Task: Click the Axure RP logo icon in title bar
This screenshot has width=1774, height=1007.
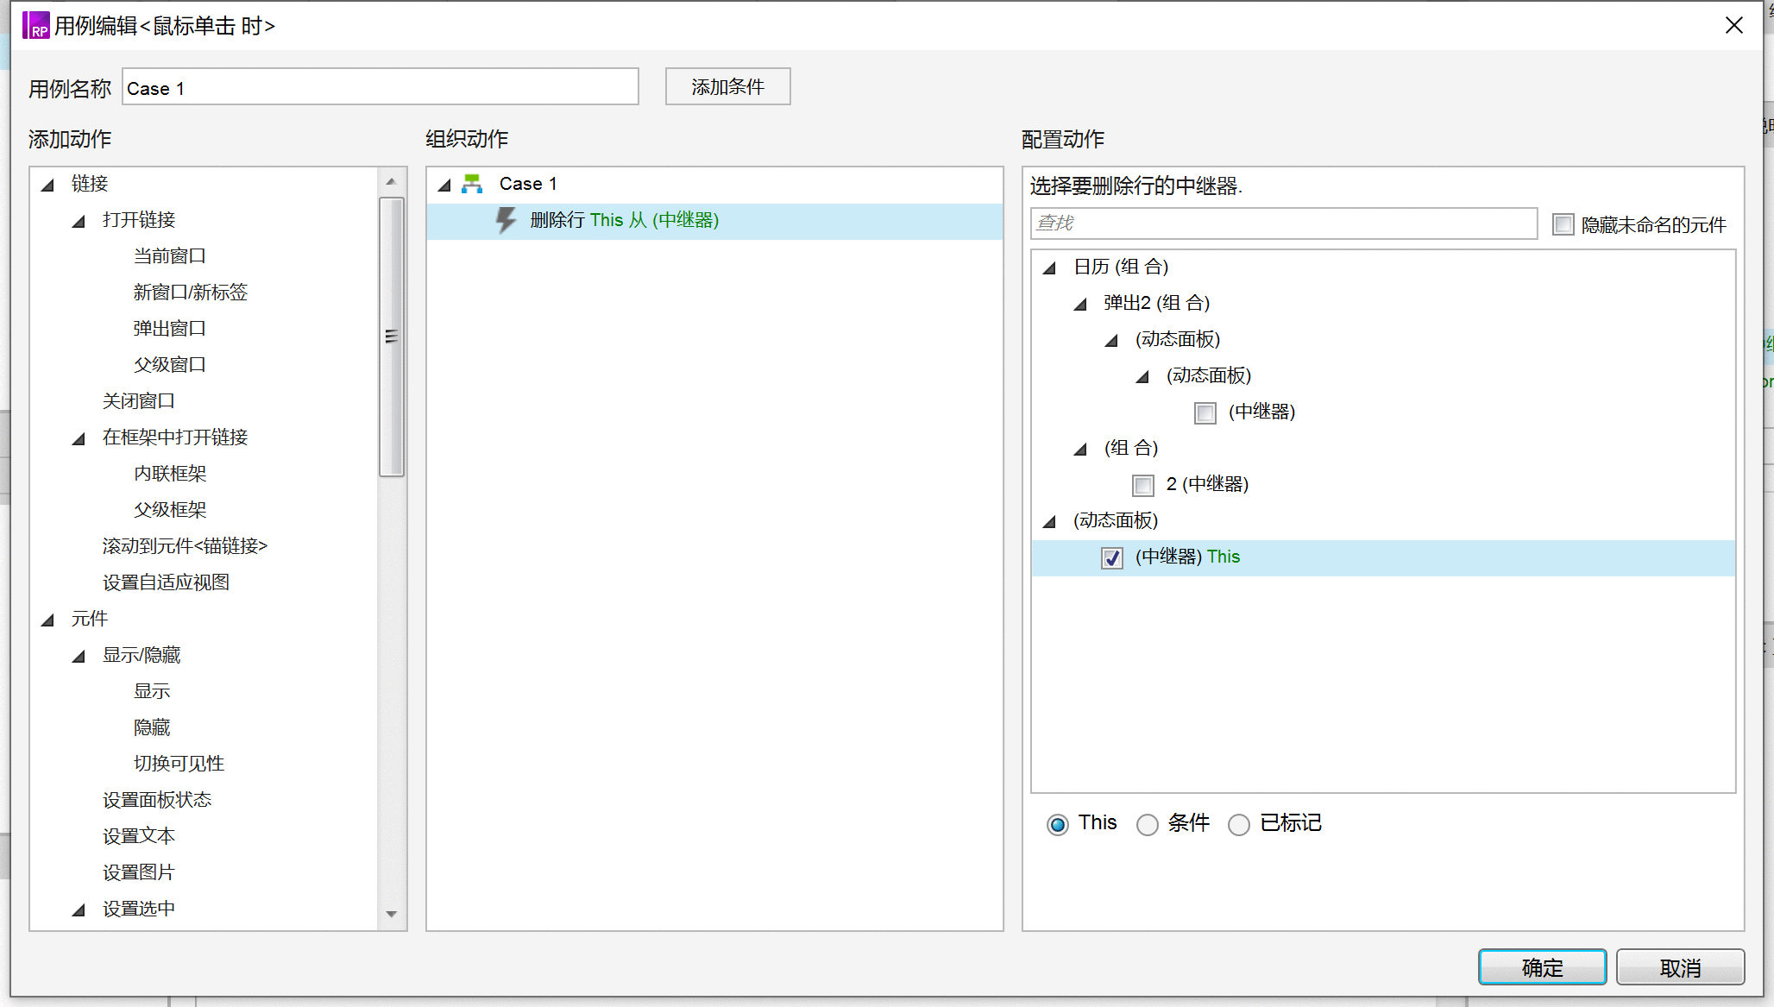Action: tap(36, 25)
